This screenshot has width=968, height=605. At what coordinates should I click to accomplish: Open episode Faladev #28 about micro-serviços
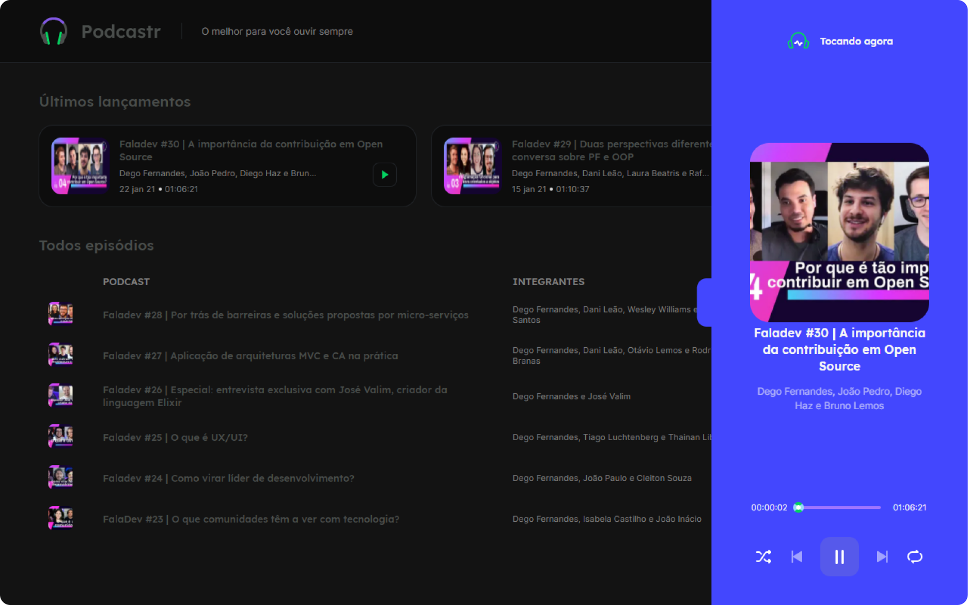click(285, 314)
